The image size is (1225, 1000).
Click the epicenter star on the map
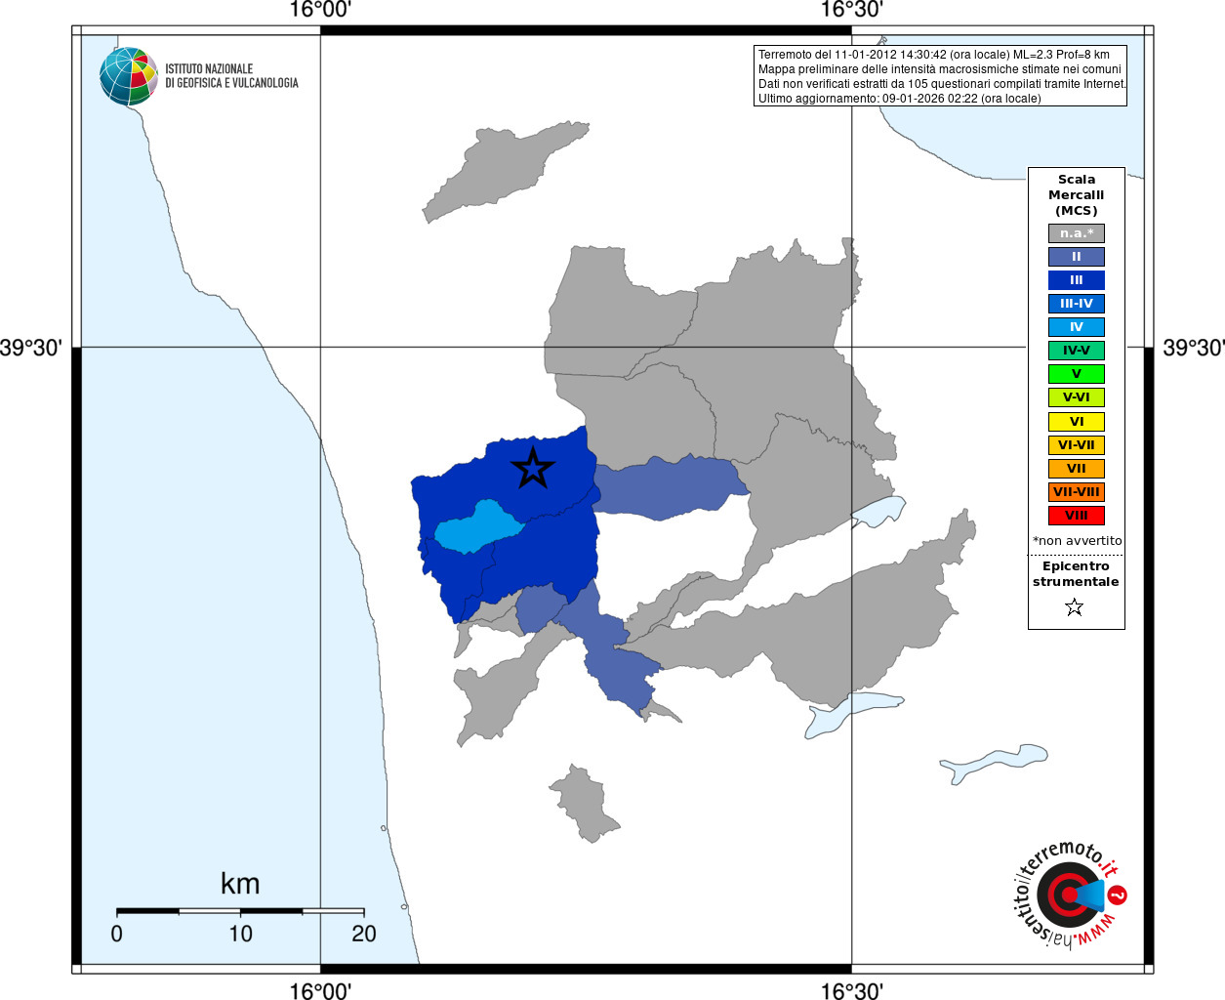[x=532, y=468]
